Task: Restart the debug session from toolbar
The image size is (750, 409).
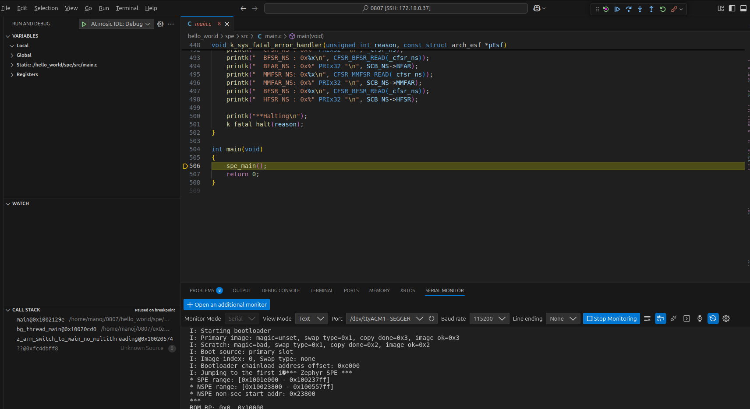Action: point(606,9)
